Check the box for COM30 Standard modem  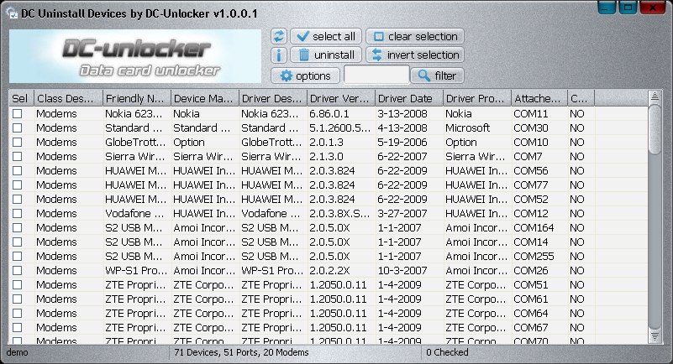point(17,128)
